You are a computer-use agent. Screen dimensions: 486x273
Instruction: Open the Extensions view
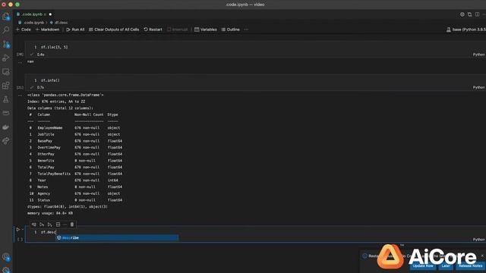pos(6,86)
